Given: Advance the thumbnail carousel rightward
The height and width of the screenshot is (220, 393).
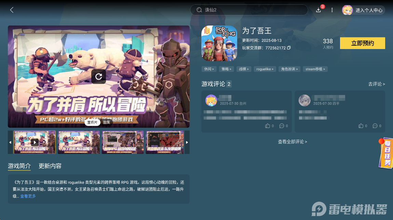Looking at the screenshot, I should click(x=187, y=142).
